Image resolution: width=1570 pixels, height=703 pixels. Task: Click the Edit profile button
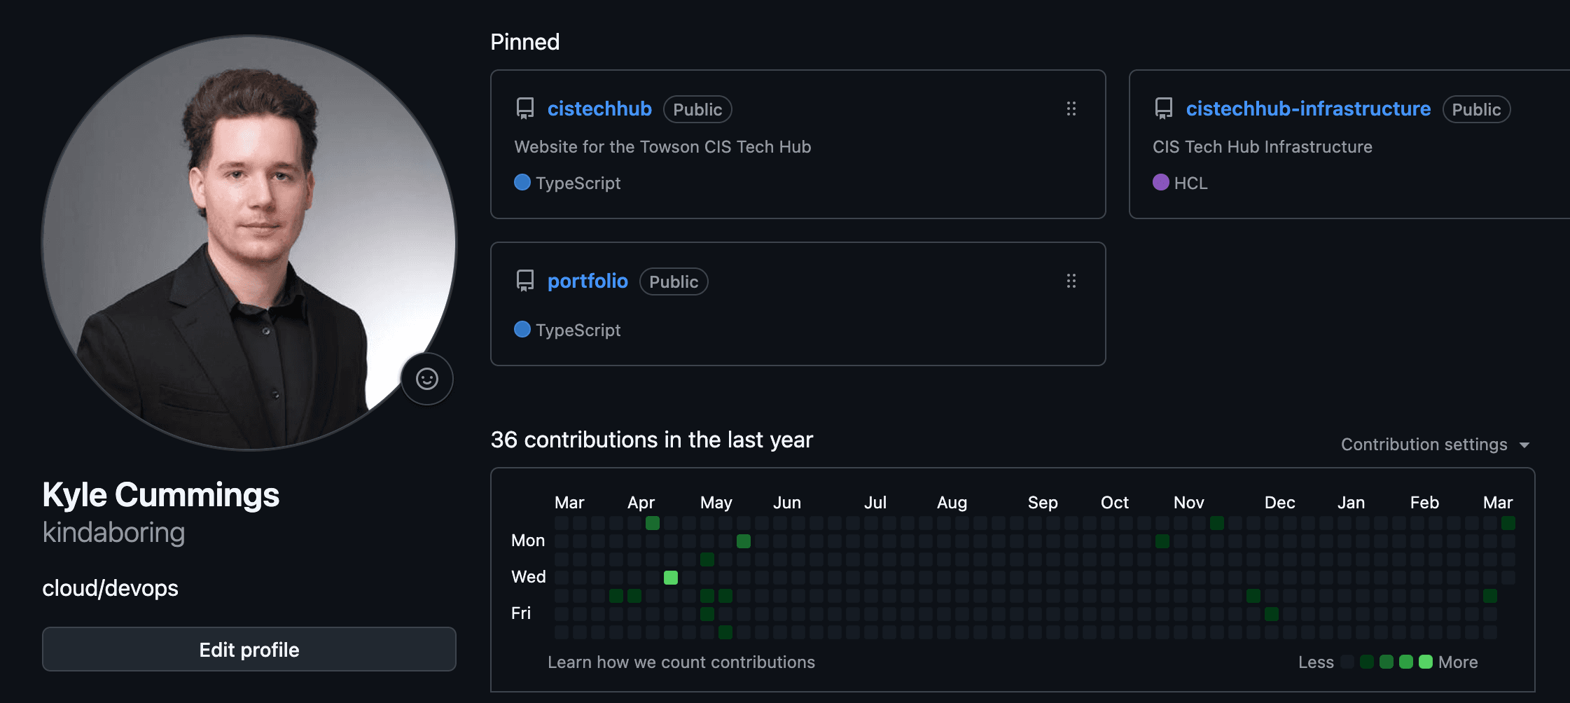tap(249, 649)
